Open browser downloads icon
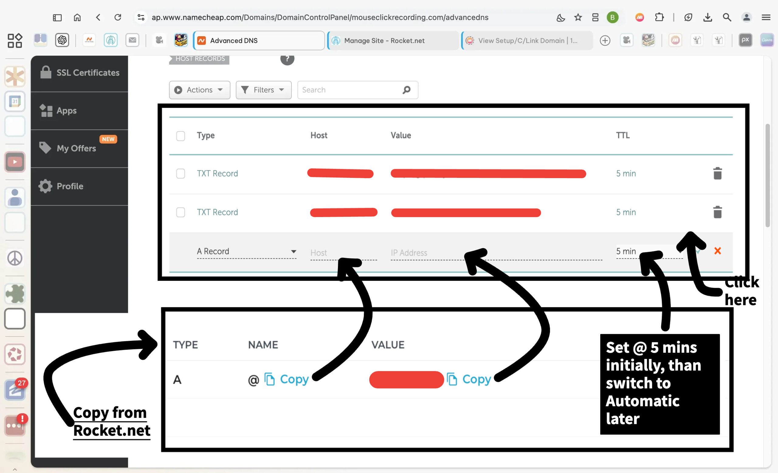This screenshot has width=778, height=473. [707, 17]
